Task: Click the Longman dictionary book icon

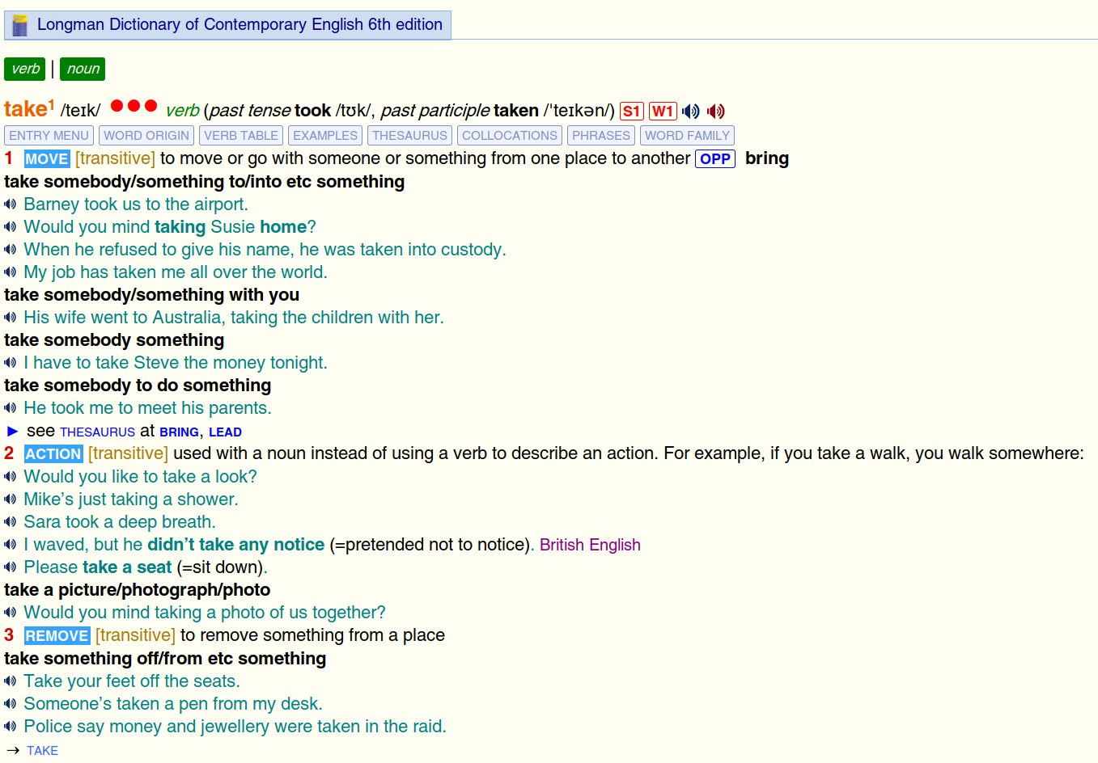Action: [20, 25]
